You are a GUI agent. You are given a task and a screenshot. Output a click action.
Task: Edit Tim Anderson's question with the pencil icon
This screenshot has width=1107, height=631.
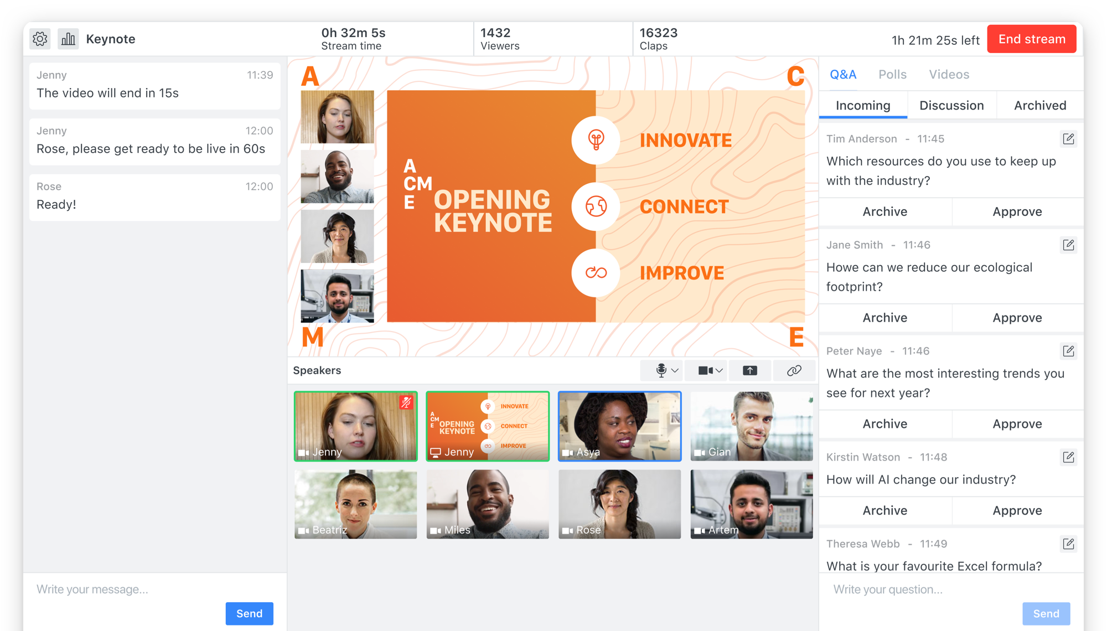(1068, 139)
